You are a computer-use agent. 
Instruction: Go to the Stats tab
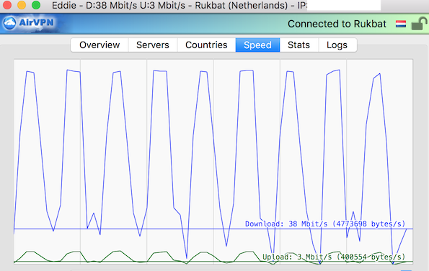(298, 45)
